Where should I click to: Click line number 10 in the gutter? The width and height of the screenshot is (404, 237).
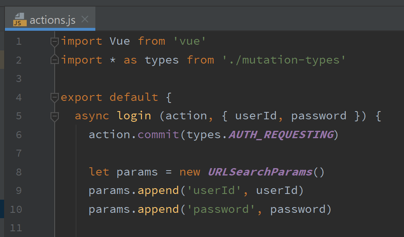click(x=16, y=209)
